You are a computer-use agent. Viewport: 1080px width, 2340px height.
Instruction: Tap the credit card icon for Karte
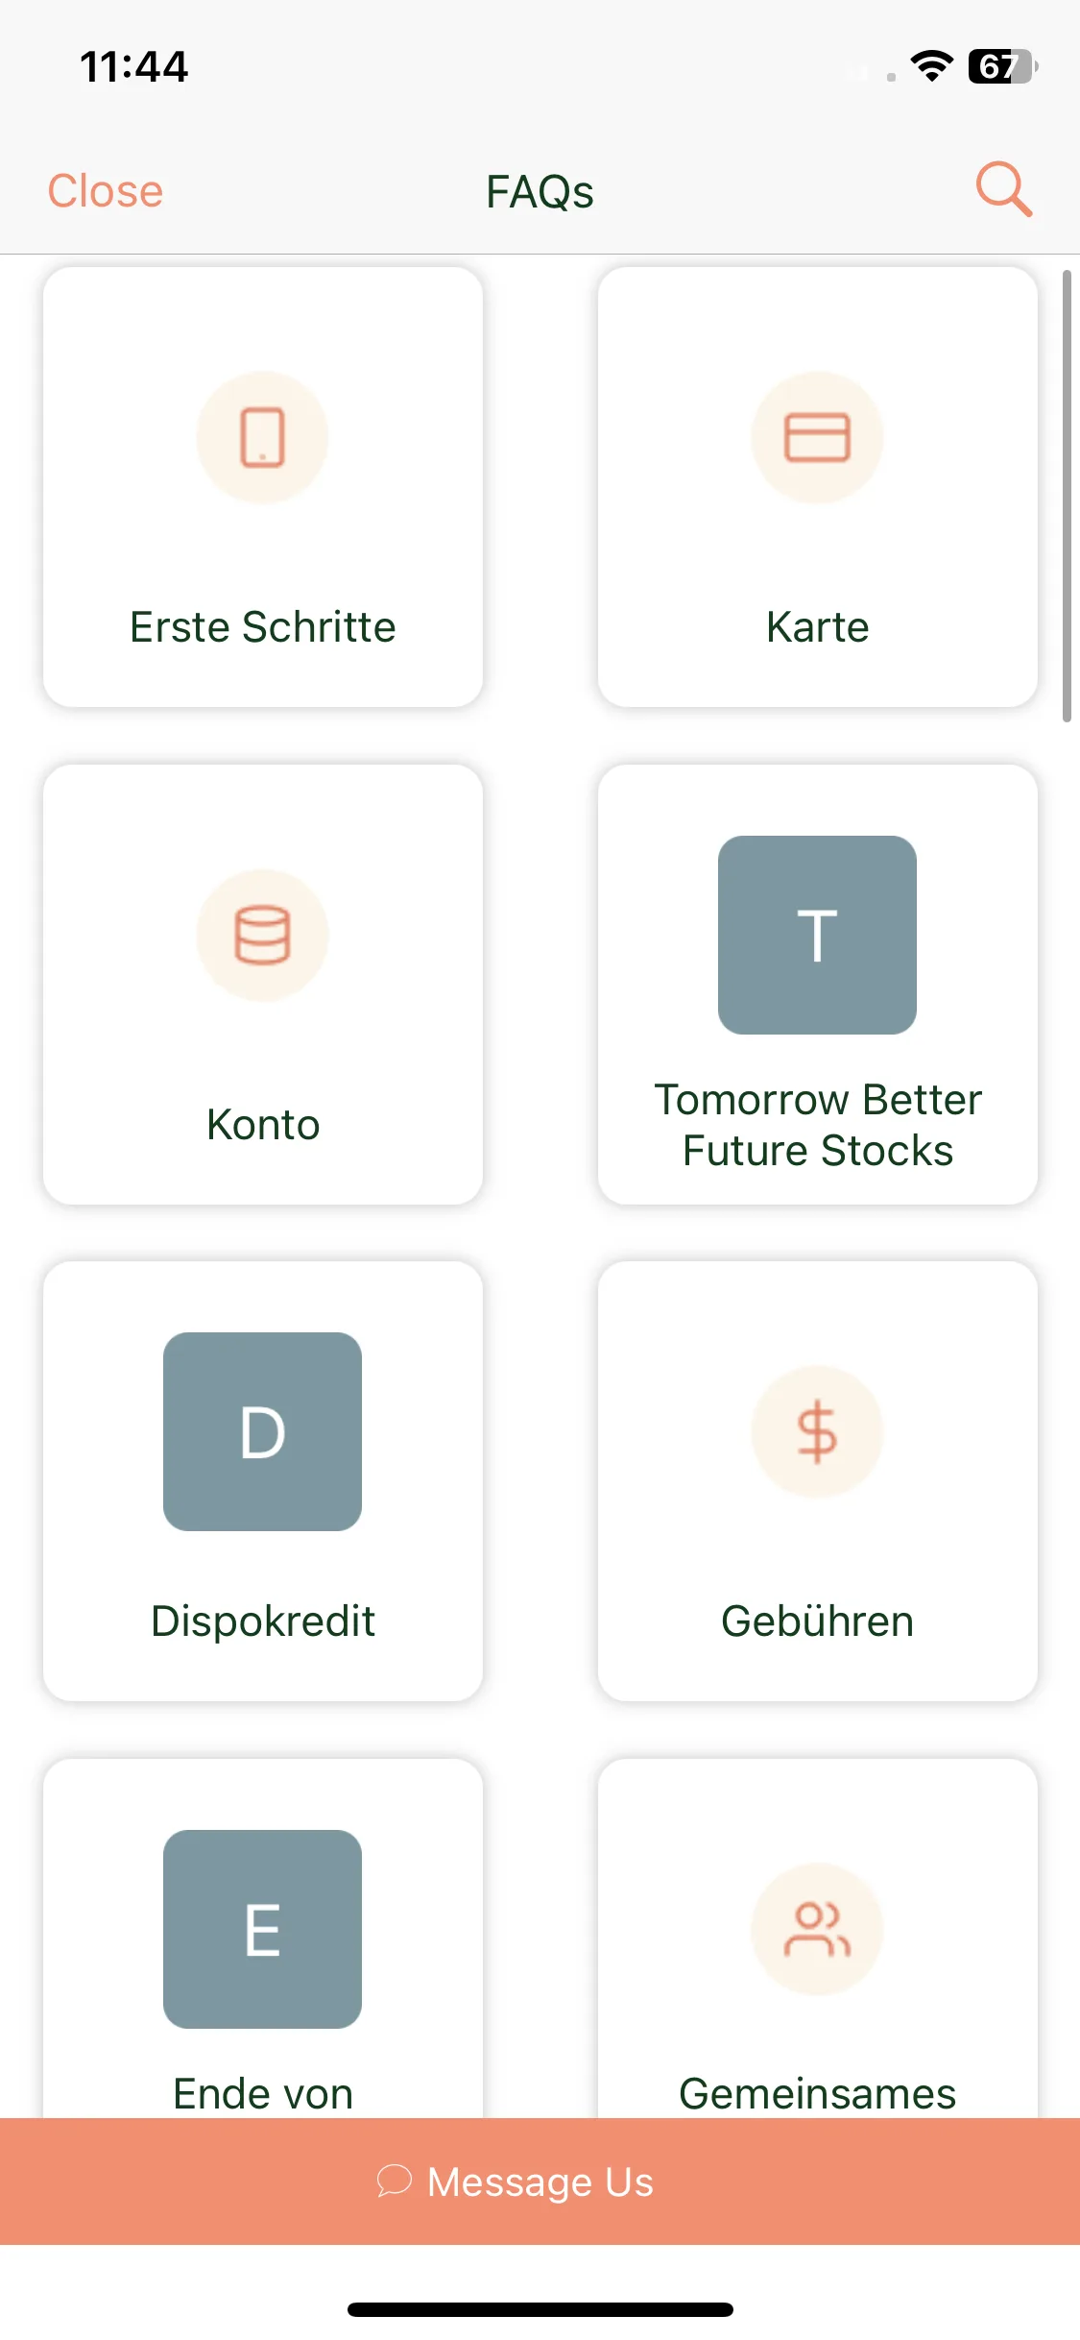coord(817,437)
